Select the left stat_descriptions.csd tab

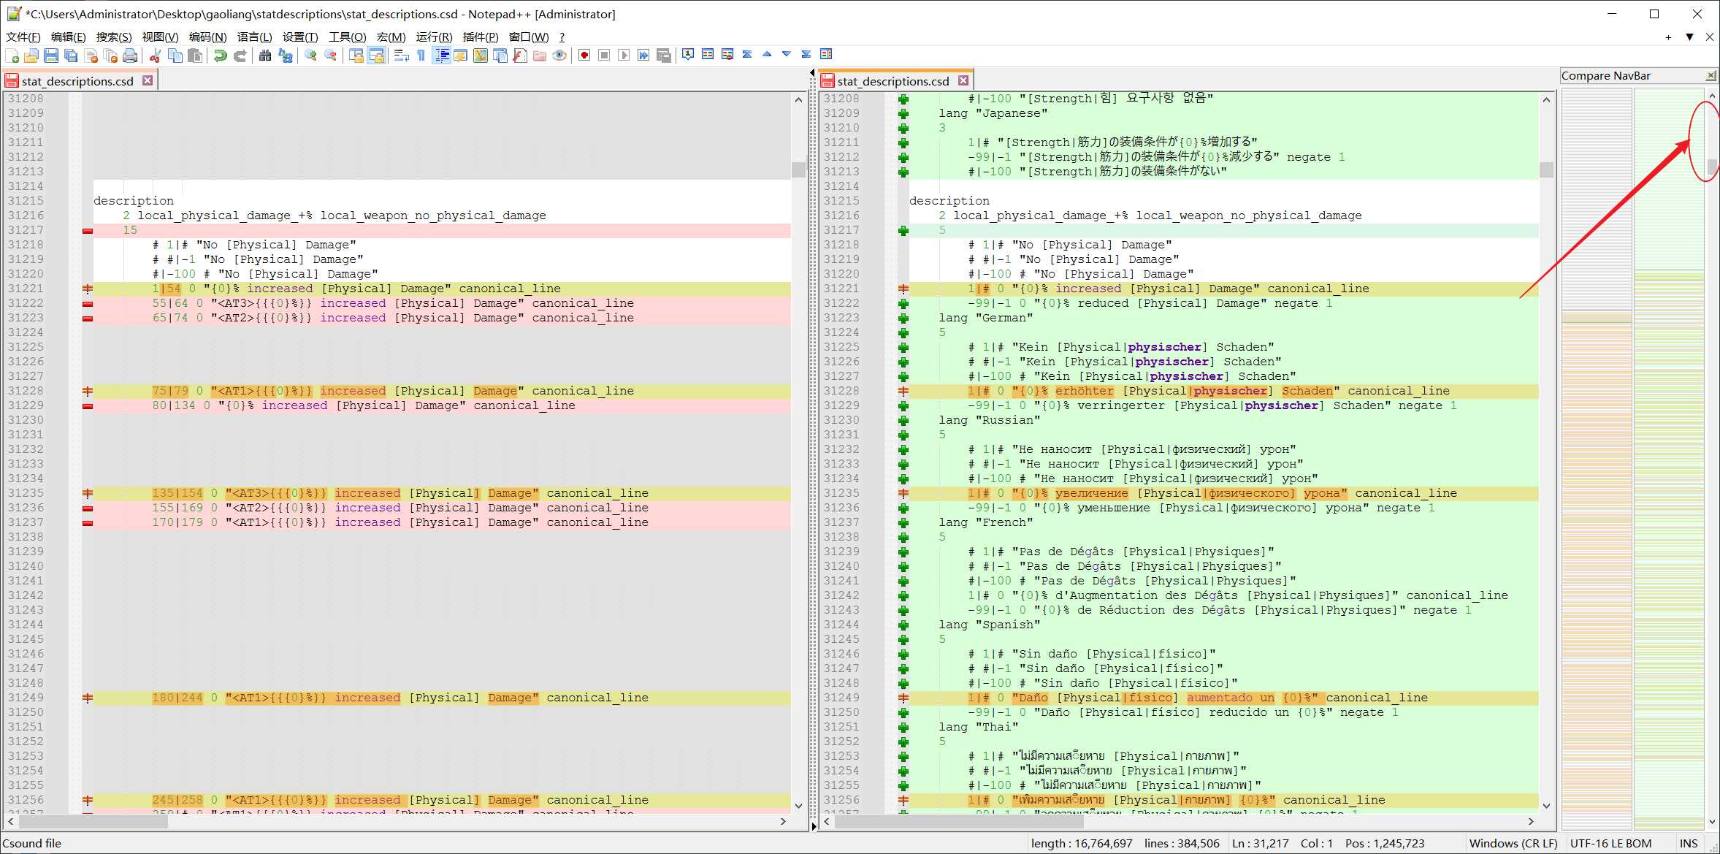77,81
